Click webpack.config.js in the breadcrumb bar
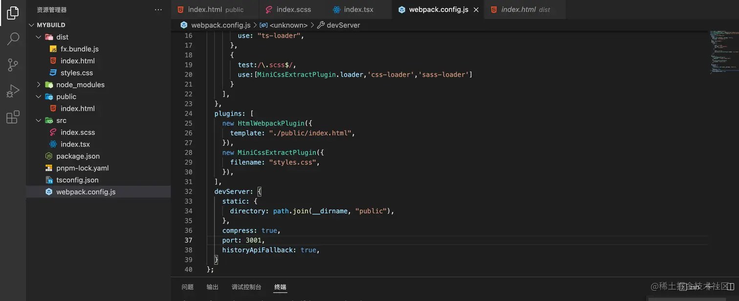The width and height of the screenshot is (739, 301). click(x=220, y=25)
